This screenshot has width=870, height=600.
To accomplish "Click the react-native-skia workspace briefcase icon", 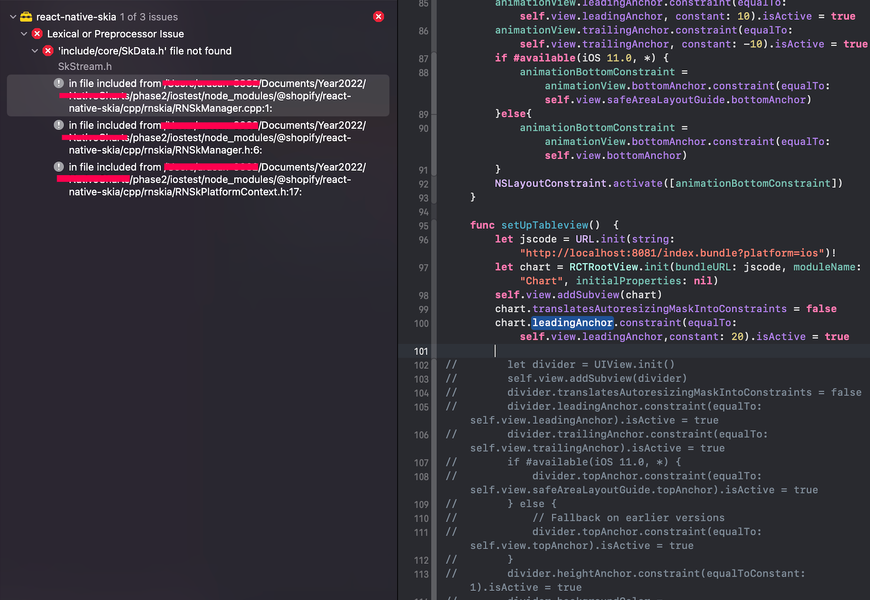I will tap(26, 16).
